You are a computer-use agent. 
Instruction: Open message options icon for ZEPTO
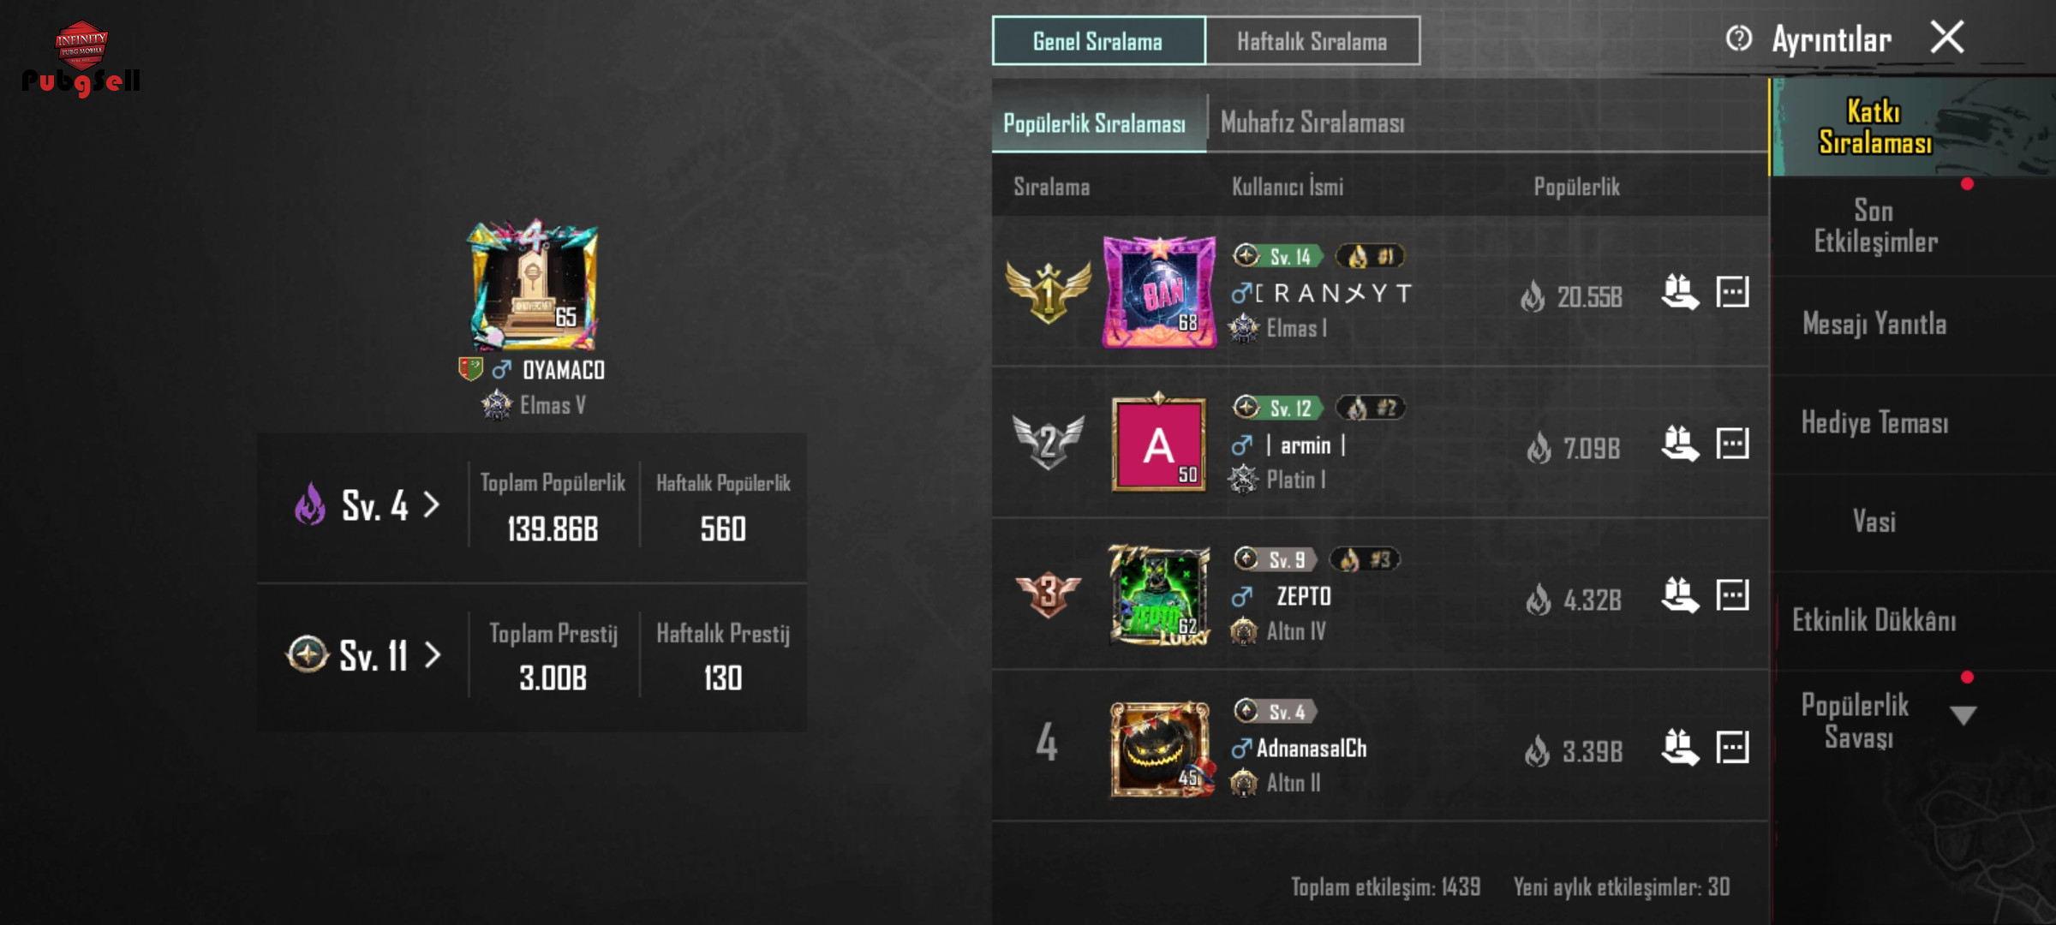pos(1732,595)
